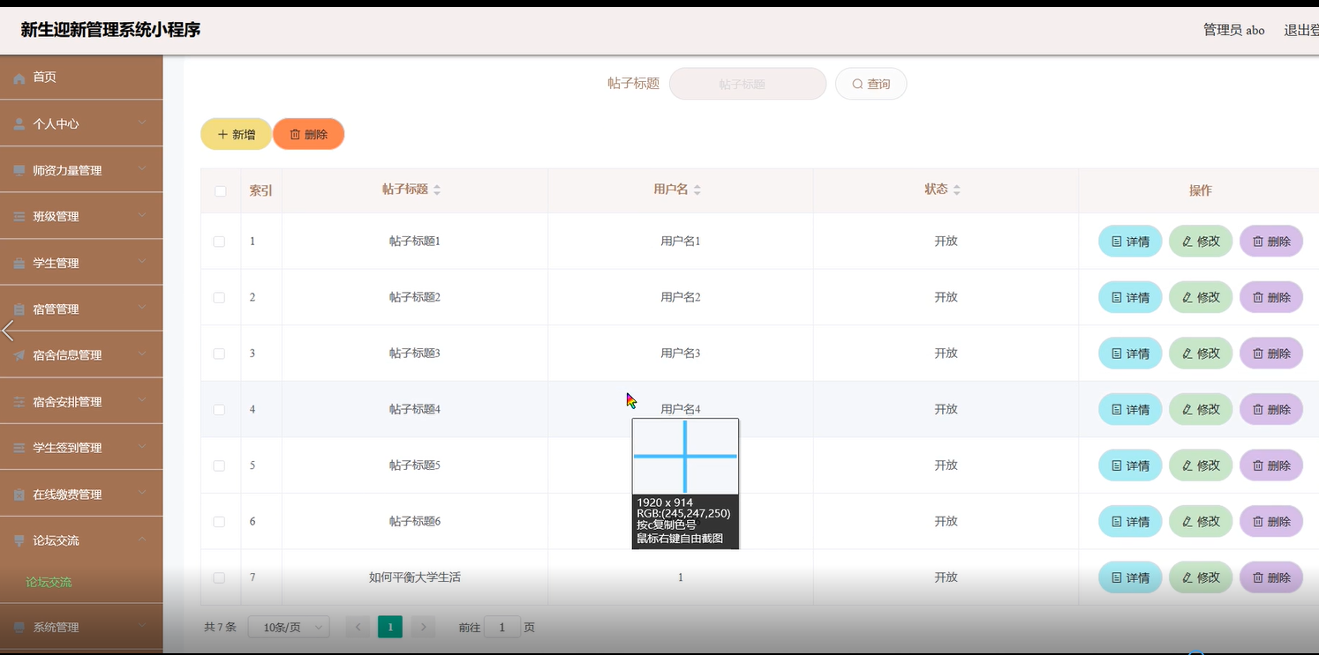Check the checkbox for row 7

click(219, 578)
